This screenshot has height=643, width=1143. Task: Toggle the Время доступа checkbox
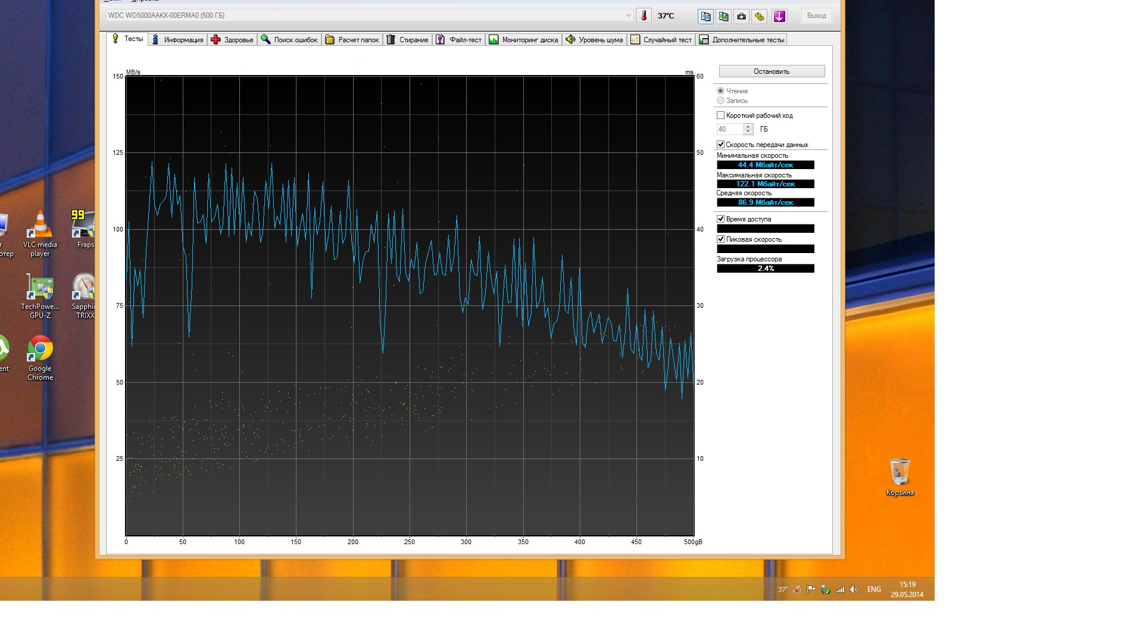coord(721,219)
